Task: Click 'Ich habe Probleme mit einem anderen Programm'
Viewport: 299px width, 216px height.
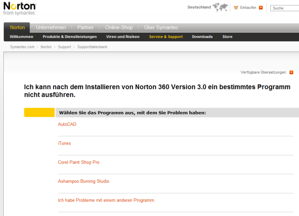Action: [107, 200]
